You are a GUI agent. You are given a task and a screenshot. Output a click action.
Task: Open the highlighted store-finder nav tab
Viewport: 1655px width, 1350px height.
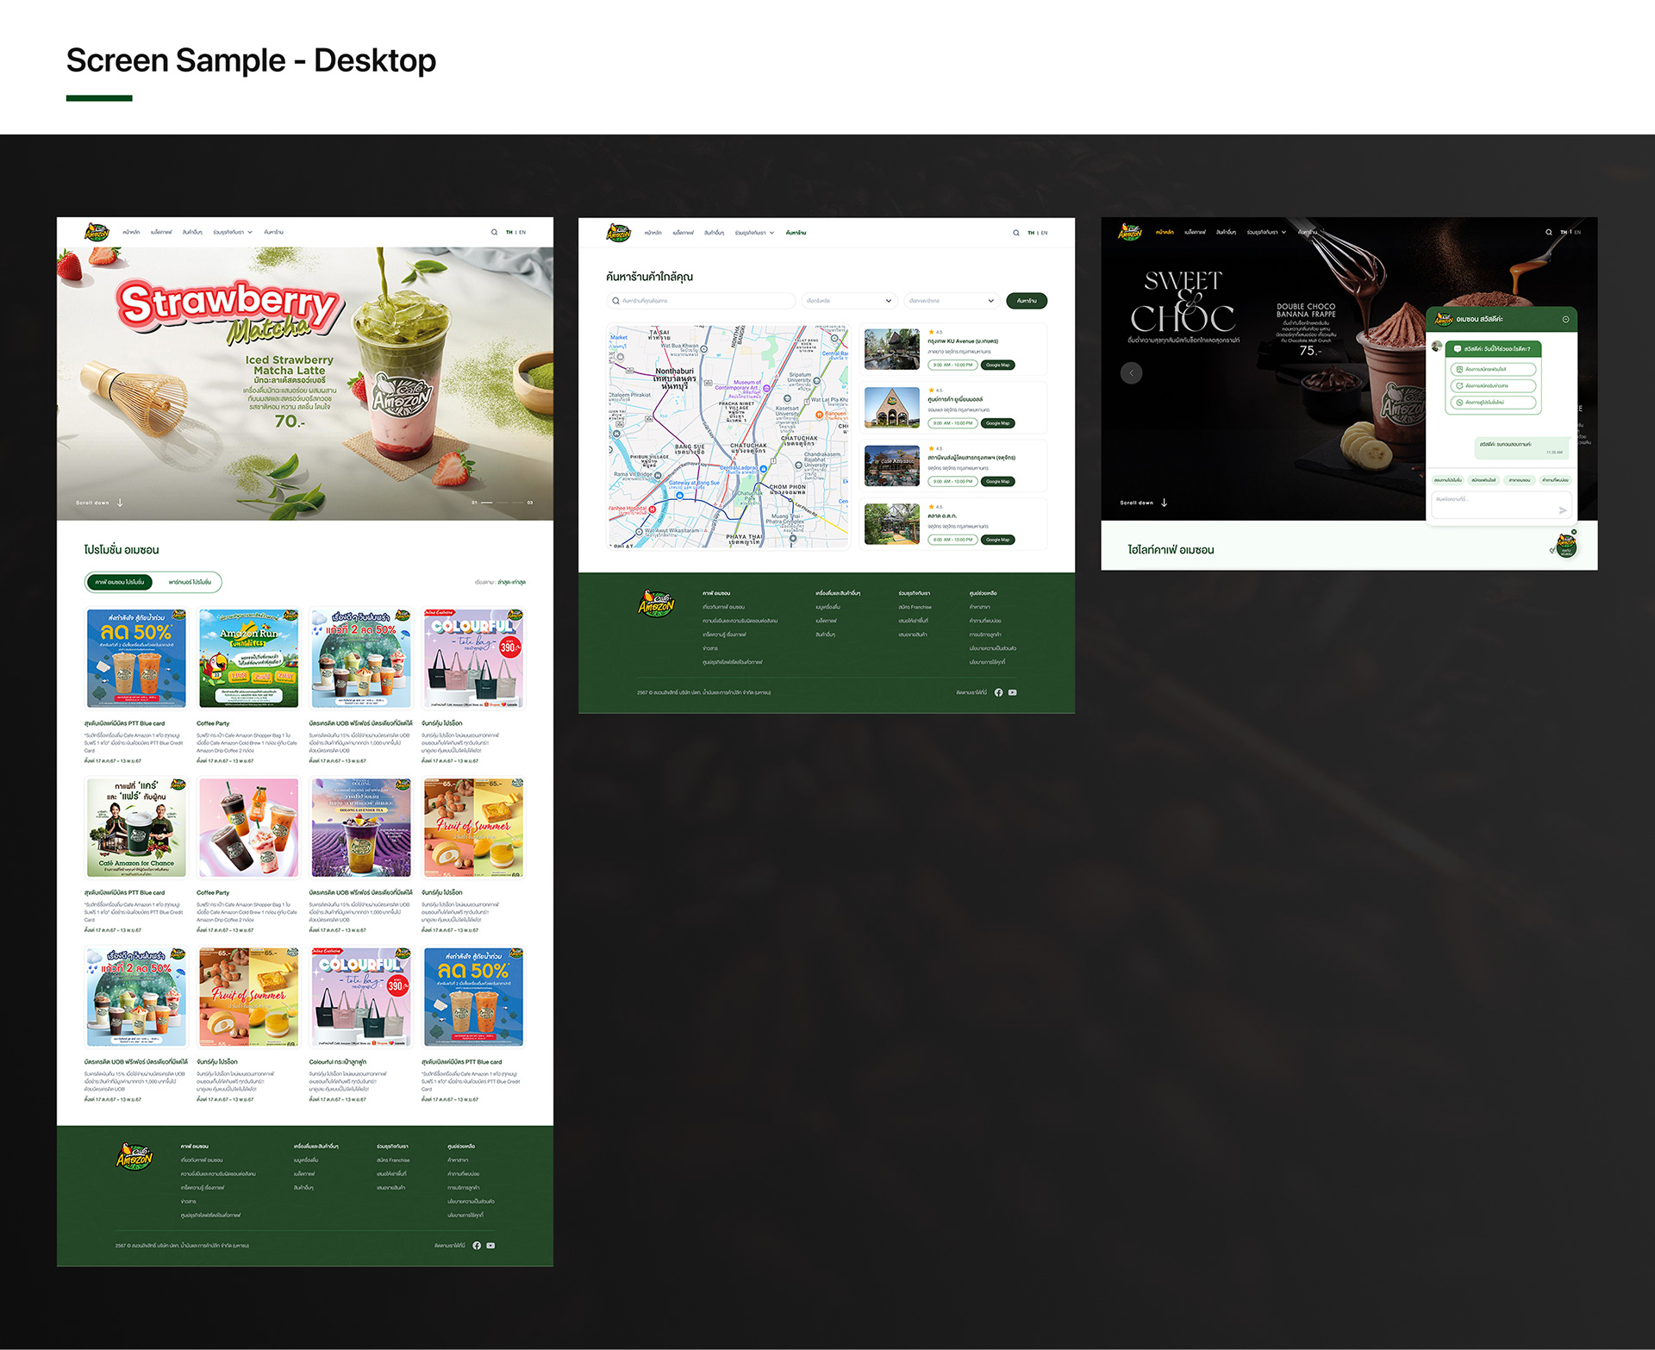coord(796,233)
